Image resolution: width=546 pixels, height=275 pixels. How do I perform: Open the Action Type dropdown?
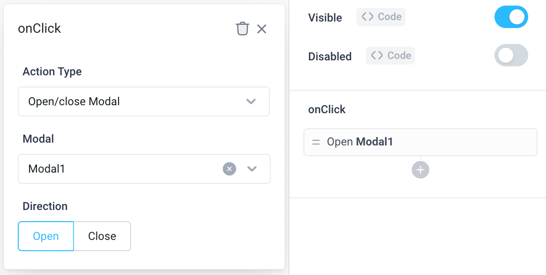[x=144, y=101]
